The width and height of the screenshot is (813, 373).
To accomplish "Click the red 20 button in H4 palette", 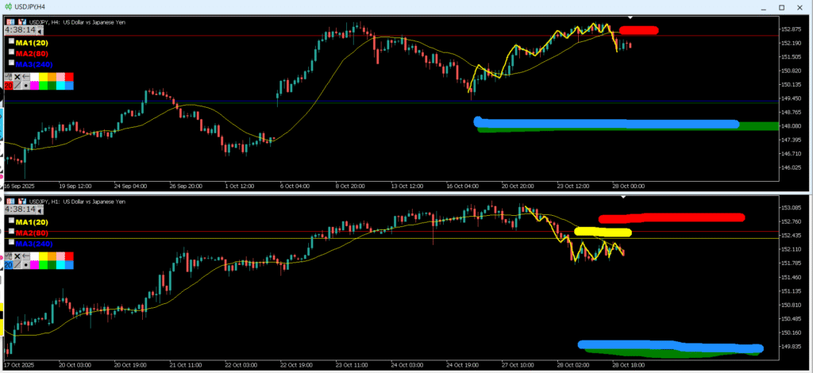I will pos(9,84).
